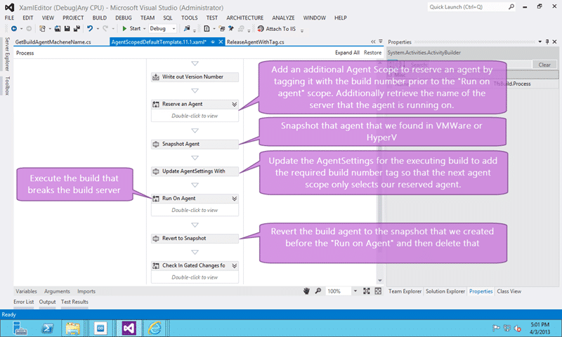Click Restore in designer header
Image resolution: width=562 pixels, height=337 pixels.
372,52
